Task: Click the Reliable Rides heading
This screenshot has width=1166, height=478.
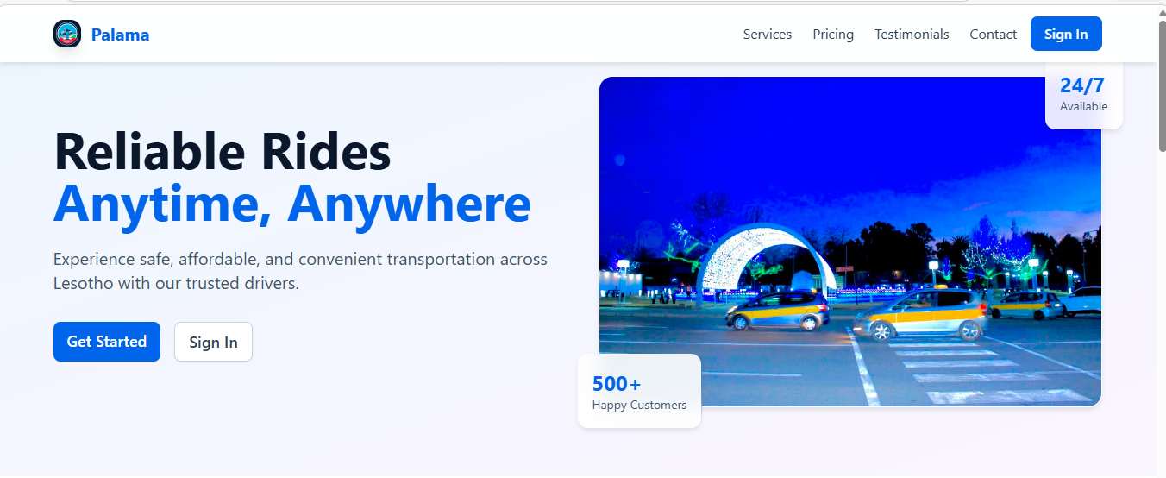Action: coord(223,152)
